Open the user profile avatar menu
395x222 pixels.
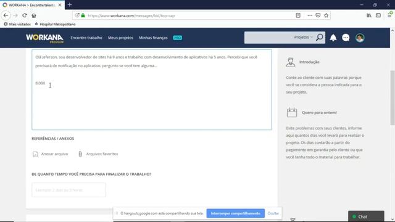(360, 38)
